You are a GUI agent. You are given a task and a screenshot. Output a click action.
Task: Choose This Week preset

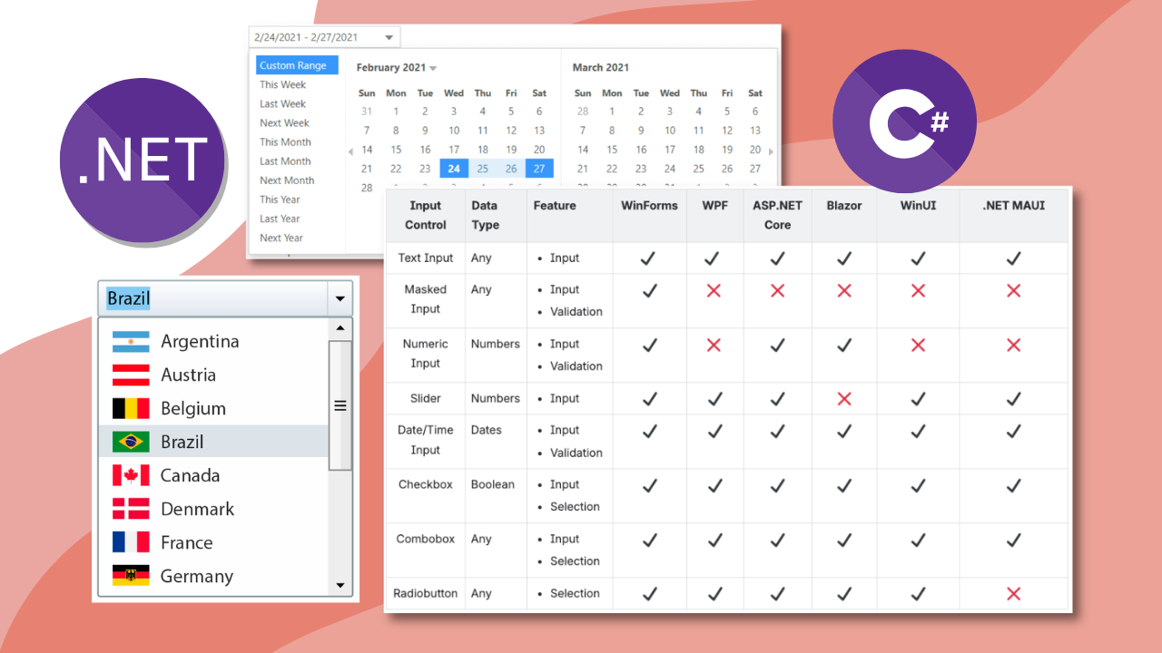pos(283,84)
